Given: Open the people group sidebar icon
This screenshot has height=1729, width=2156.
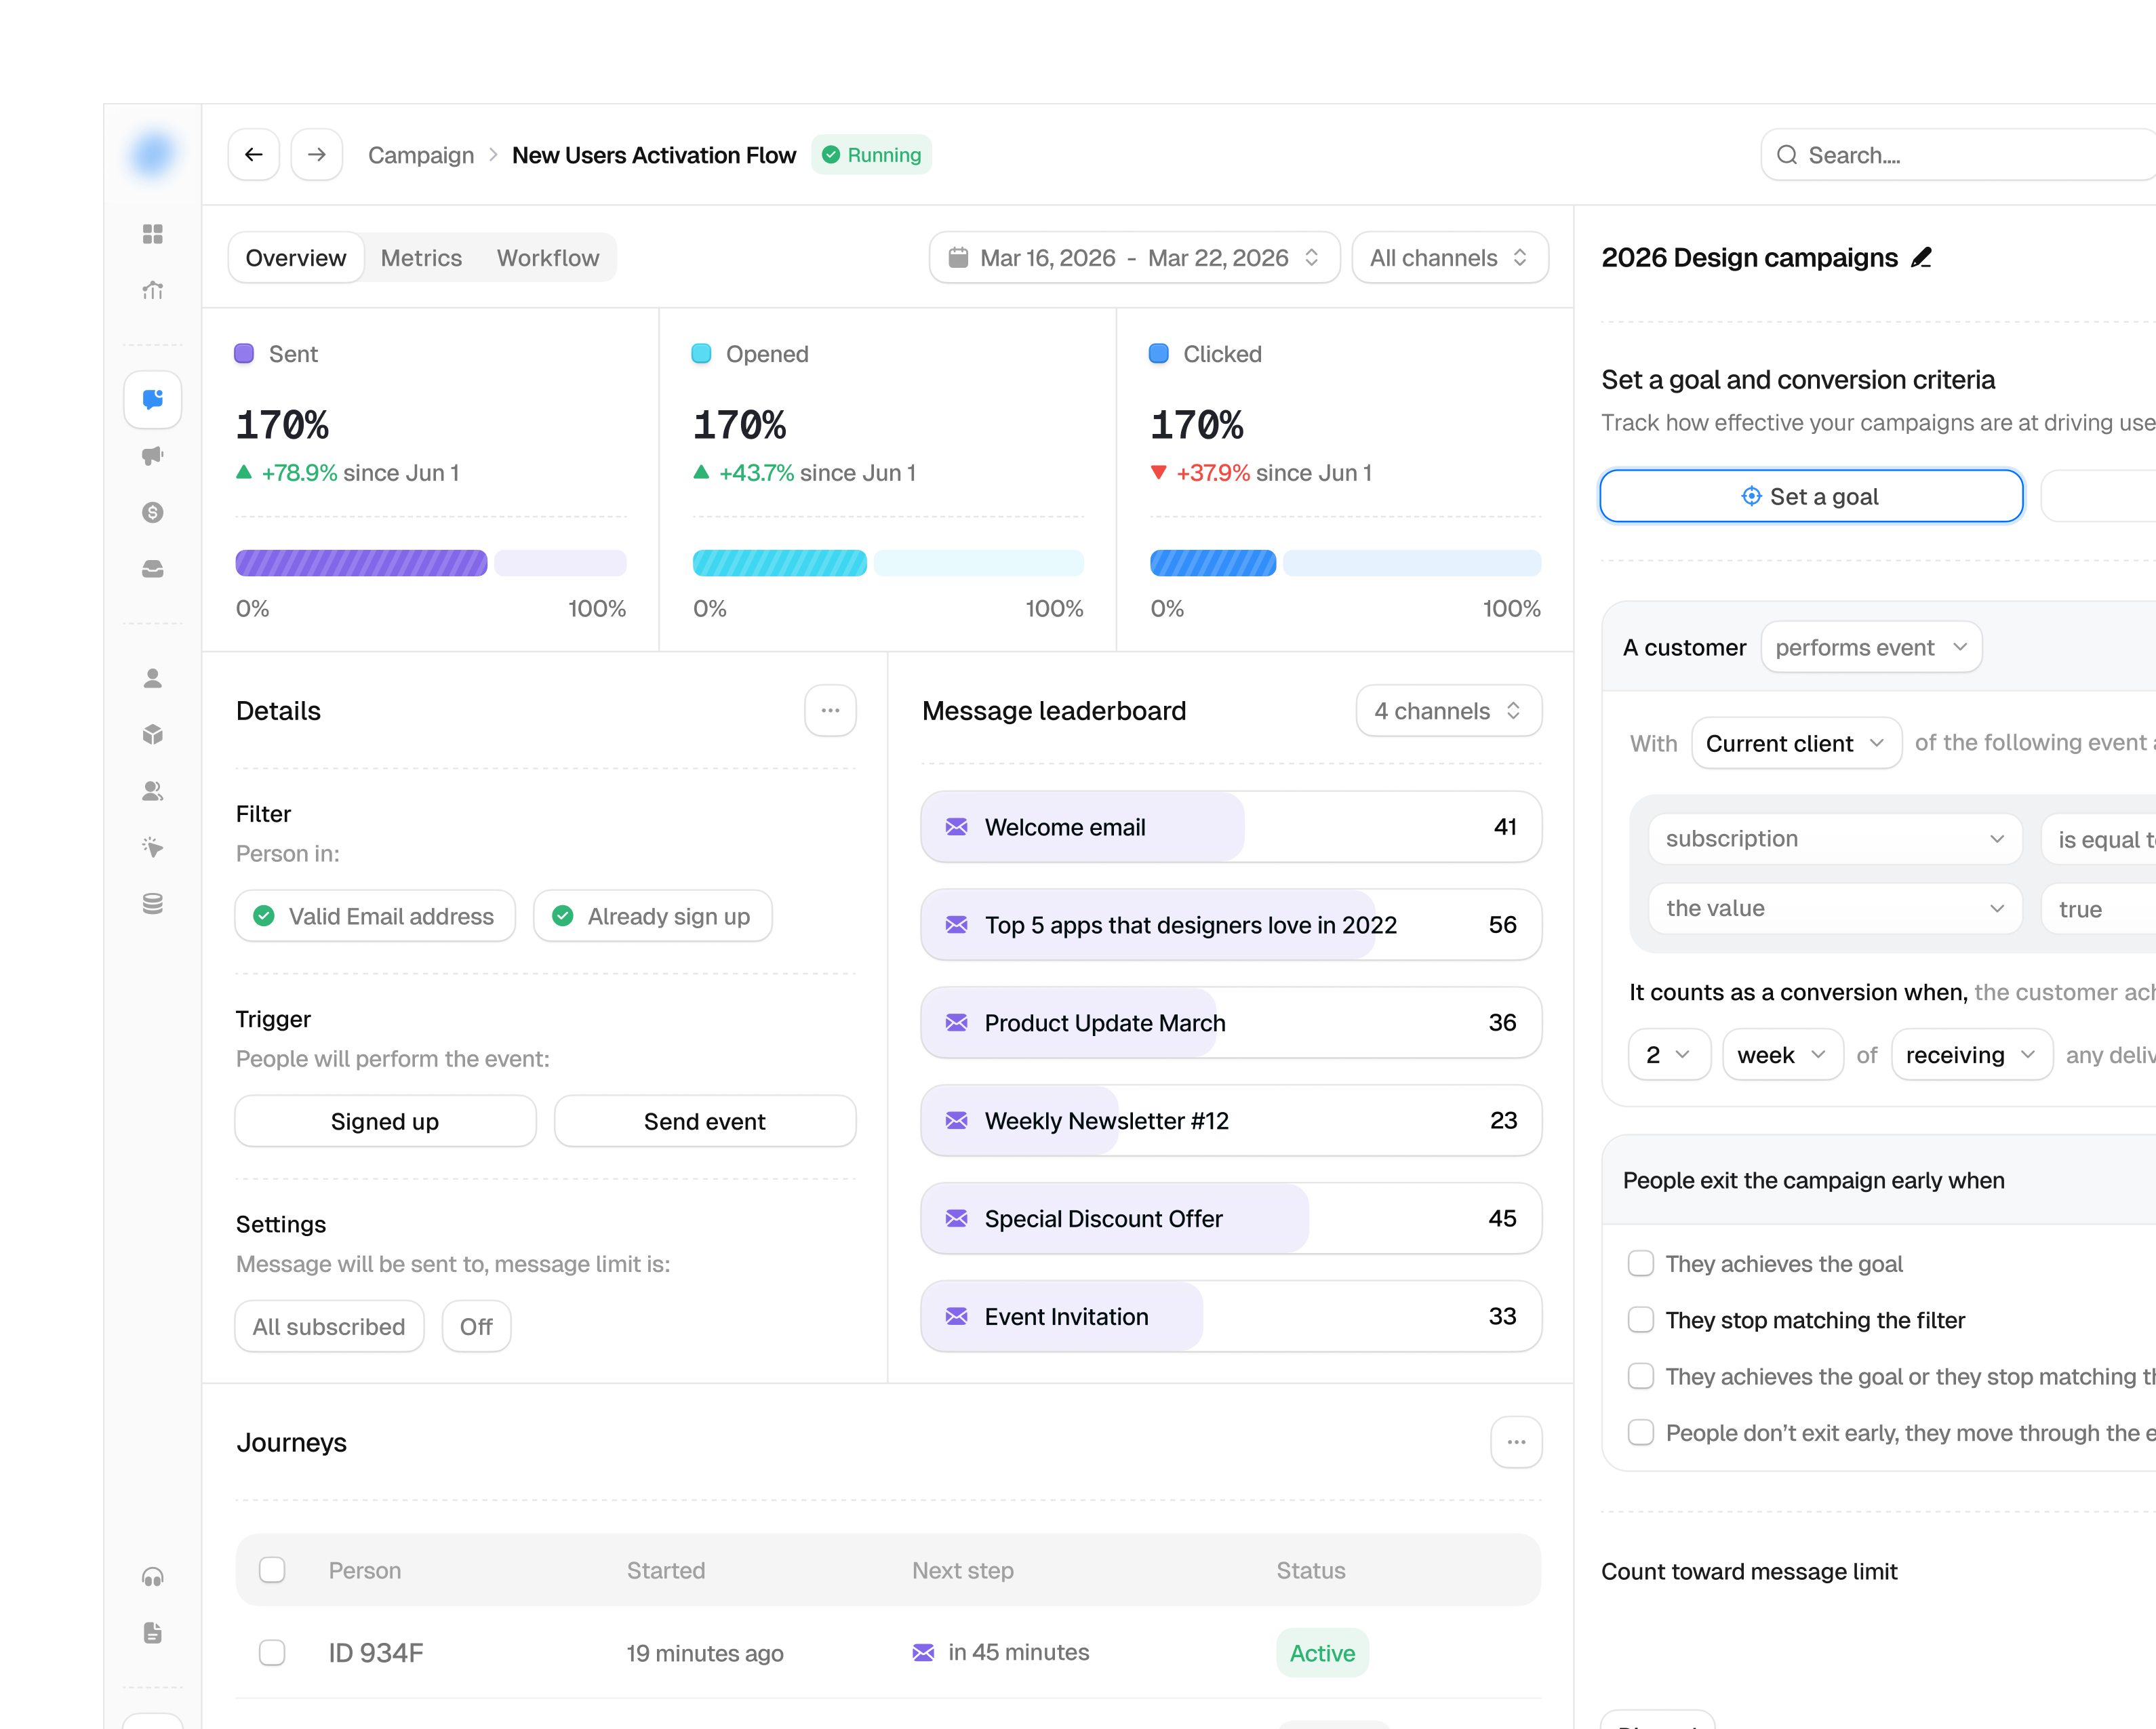Looking at the screenshot, I should [152, 791].
